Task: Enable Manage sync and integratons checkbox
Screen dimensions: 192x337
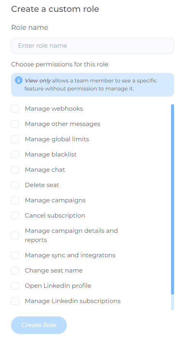Action: click(x=15, y=255)
